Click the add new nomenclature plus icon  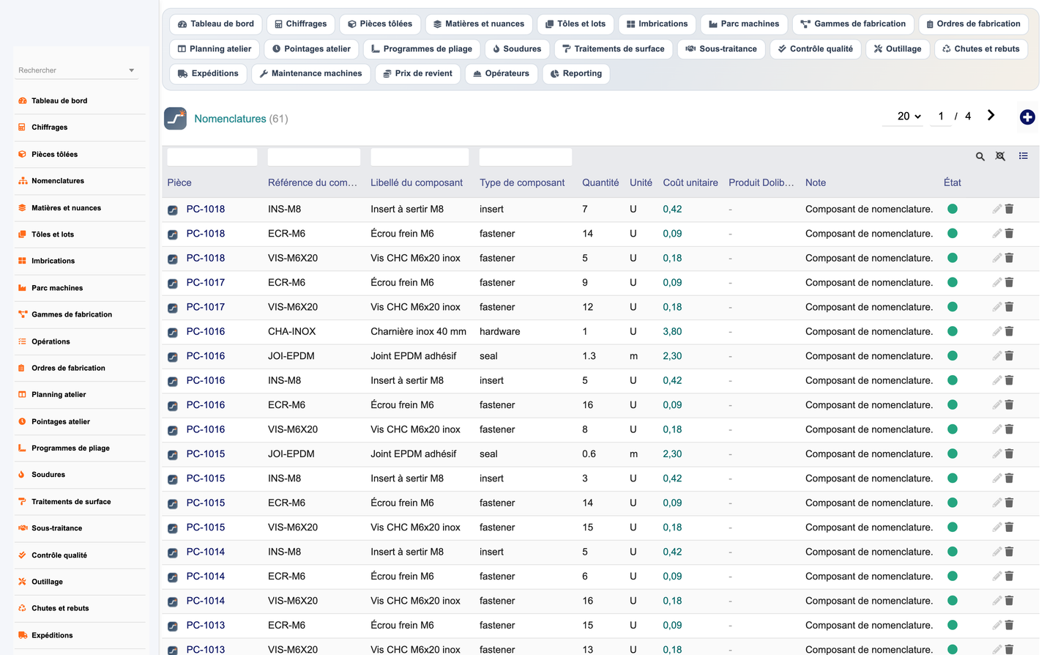coord(1027,117)
